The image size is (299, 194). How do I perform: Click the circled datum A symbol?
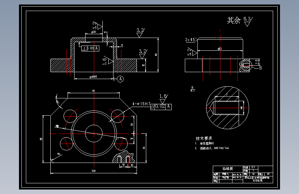point(120,79)
